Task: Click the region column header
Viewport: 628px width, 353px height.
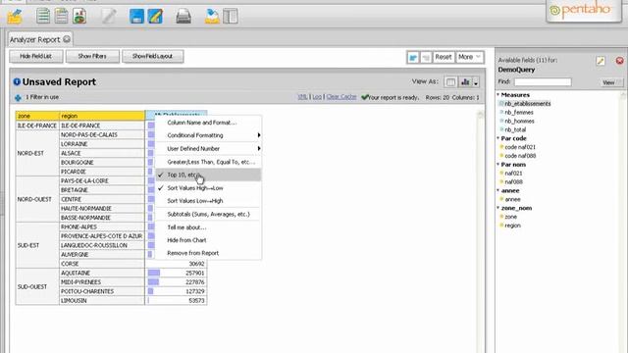Action: point(102,116)
